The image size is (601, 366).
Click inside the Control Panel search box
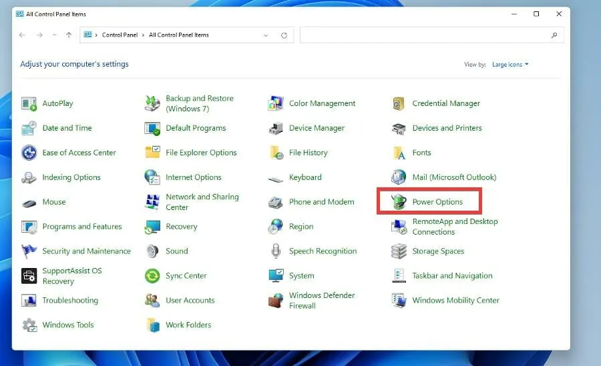click(427, 35)
